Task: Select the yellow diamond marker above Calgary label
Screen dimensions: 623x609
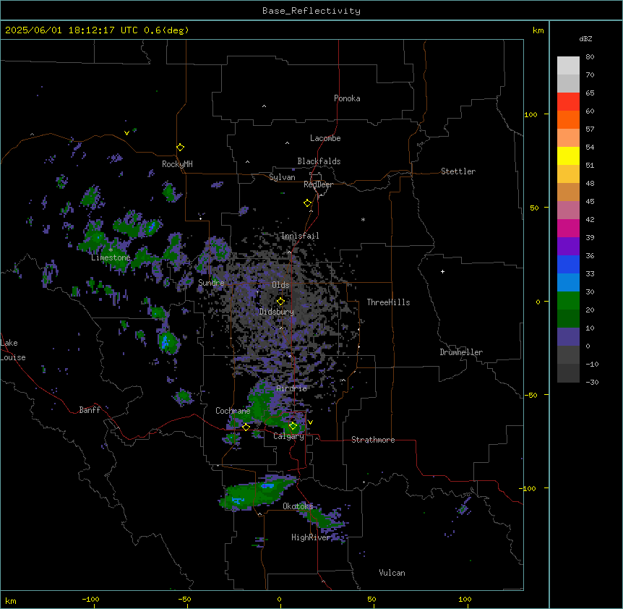Action: click(293, 426)
